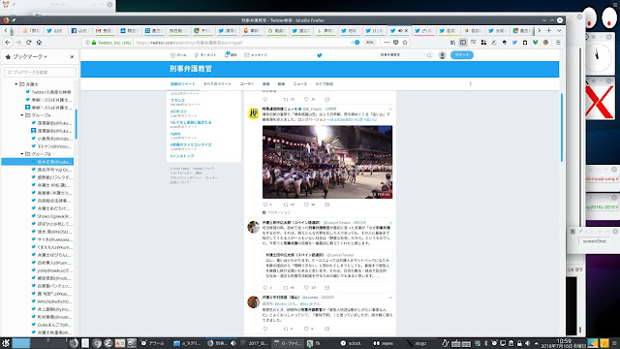This screenshot has width=620, height=349.
Task: Open dropdown caret on festival tweet
Action: point(390,109)
